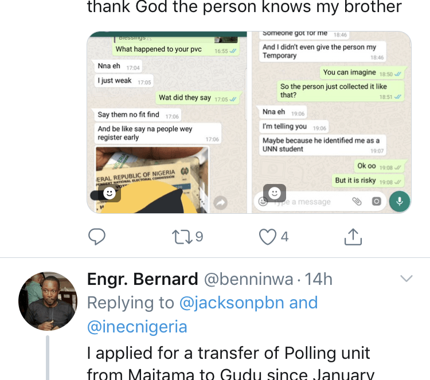Expand tweet options chevron for Engr. Bernard

point(406,279)
